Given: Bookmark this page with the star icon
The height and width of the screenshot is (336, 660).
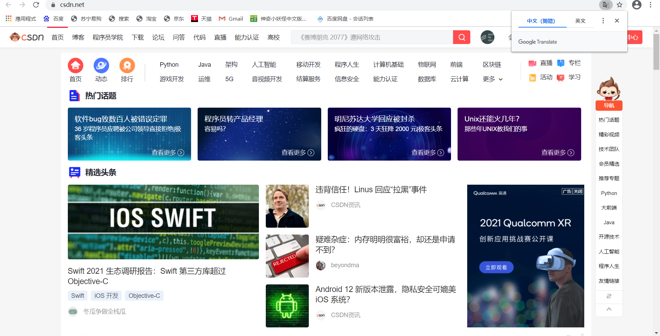Looking at the screenshot, I should 620,5.
